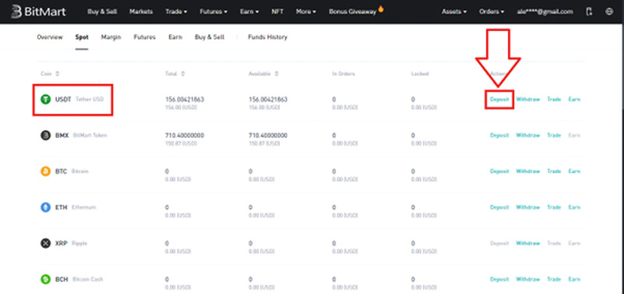Open the Buy & Sell page in top navigation
Image resolution: width=624 pixels, height=294 pixels.
click(x=102, y=12)
